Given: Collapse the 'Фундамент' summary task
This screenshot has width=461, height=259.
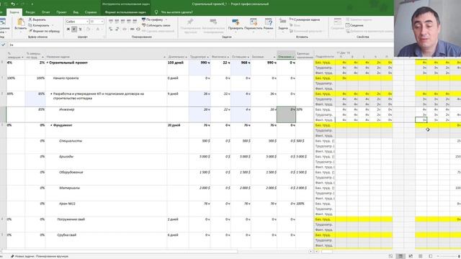Looking at the screenshot, I should [51, 125].
